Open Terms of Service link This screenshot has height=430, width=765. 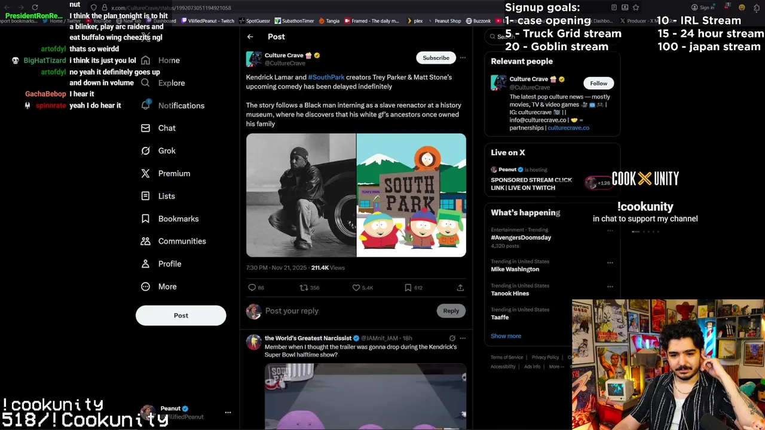(x=507, y=357)
